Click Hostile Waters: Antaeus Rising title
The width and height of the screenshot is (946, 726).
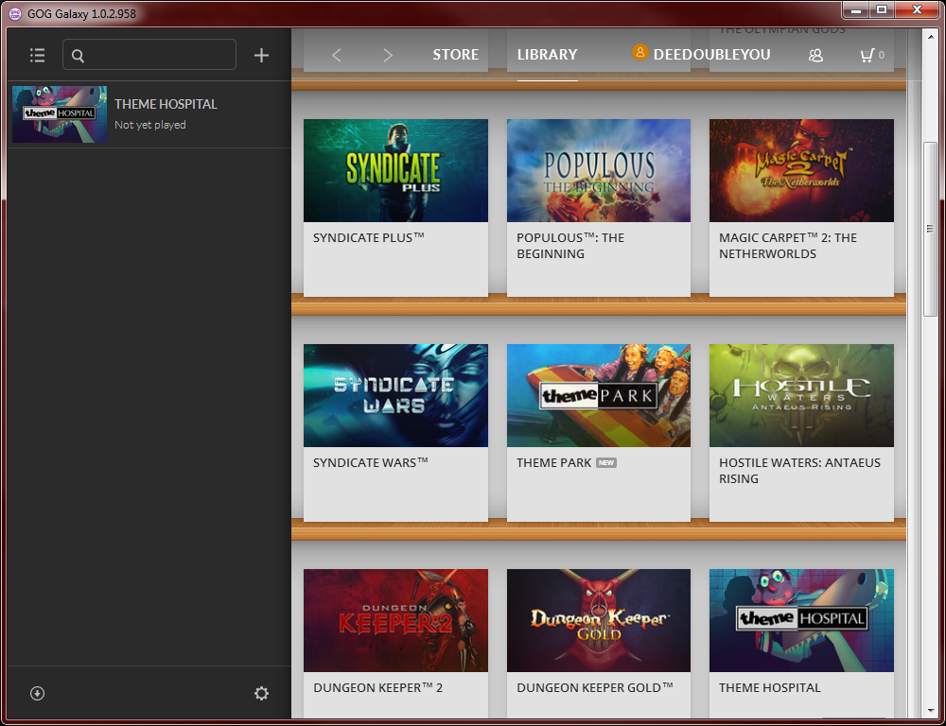coord(799,471)
